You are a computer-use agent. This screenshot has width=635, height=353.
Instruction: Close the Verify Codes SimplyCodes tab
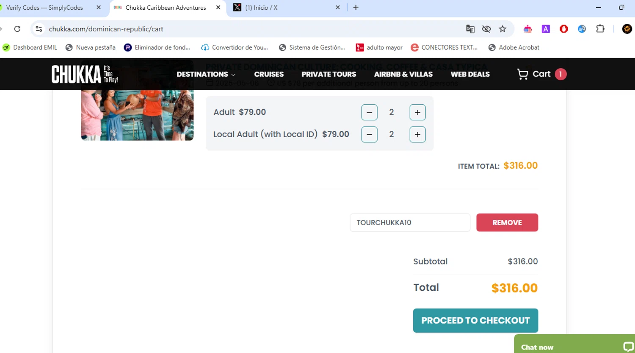[x=99, y=7]
